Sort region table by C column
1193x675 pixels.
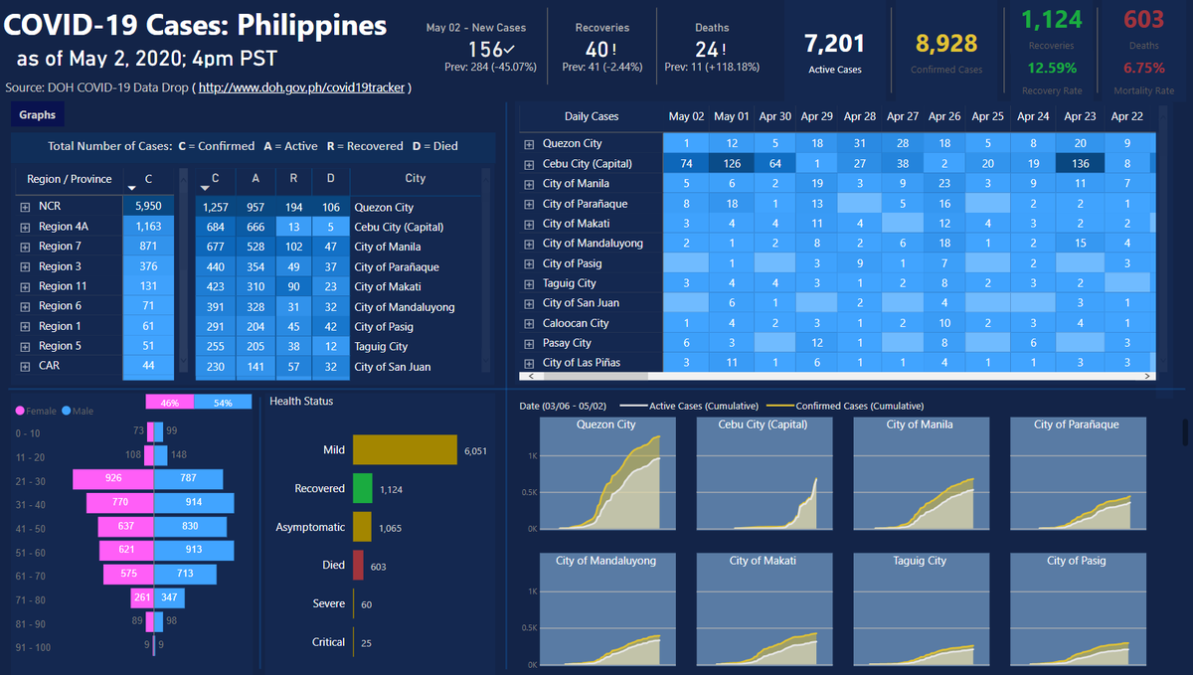point(148,179)
